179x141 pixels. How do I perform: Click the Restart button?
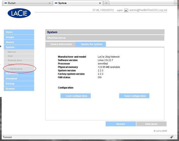point(121,124)
